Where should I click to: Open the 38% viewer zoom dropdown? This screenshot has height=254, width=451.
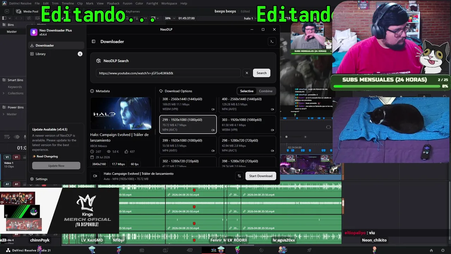point(169,18)
